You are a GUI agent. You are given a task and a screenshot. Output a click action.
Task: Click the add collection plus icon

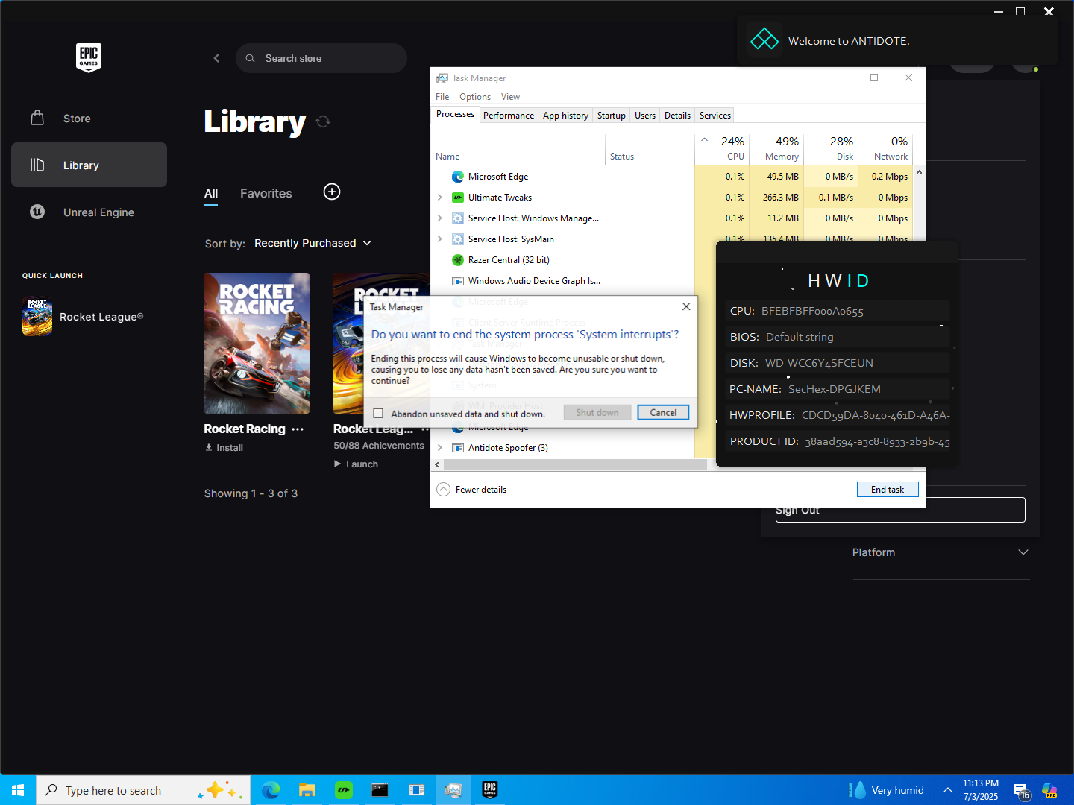pyautogui.click(x=332, y=192)
